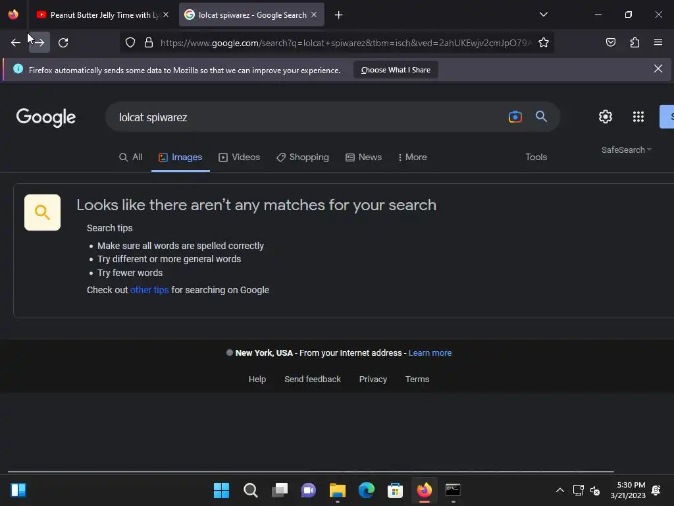674x506 pixels.
Task: Open the Help footer link
Action: [x=257, y=379]
